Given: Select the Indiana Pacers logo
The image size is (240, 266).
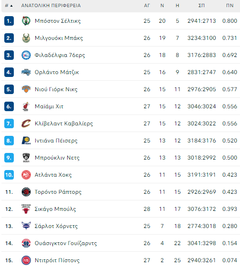Looking at the screenshot, I should (26, 141).
